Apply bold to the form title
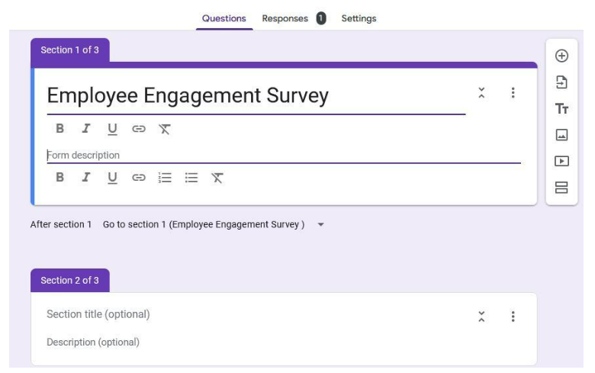This screenshot has height=373, width=595. 59,129
